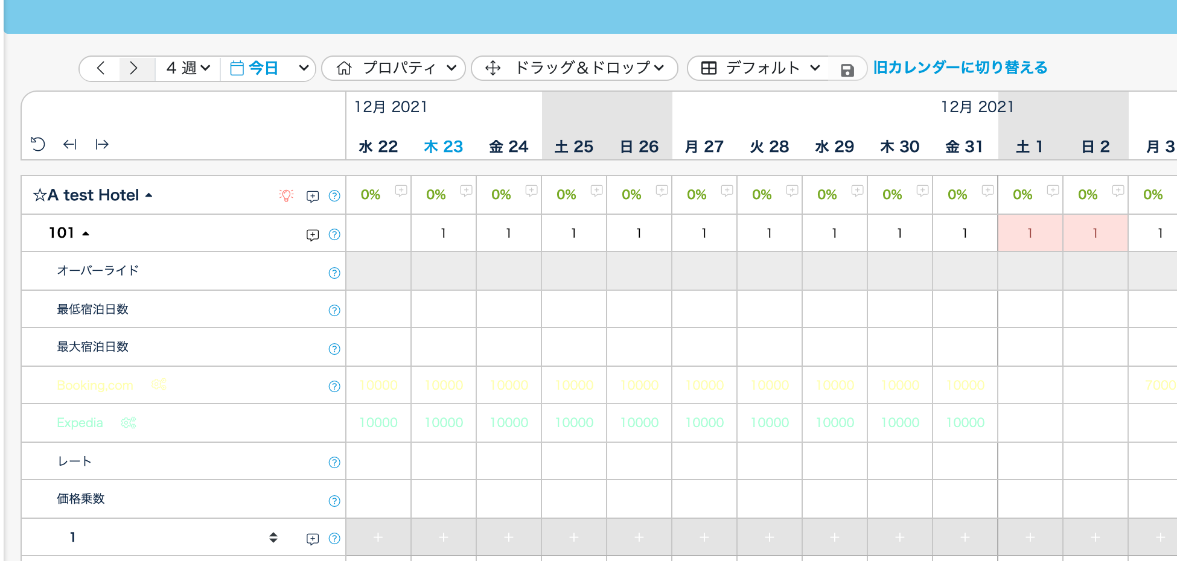Image resolution: width=1177 pixels, height=561 pixels.
Task: Go to the previous calendar period
Action: pyautogui.click(x=101, y=68)
